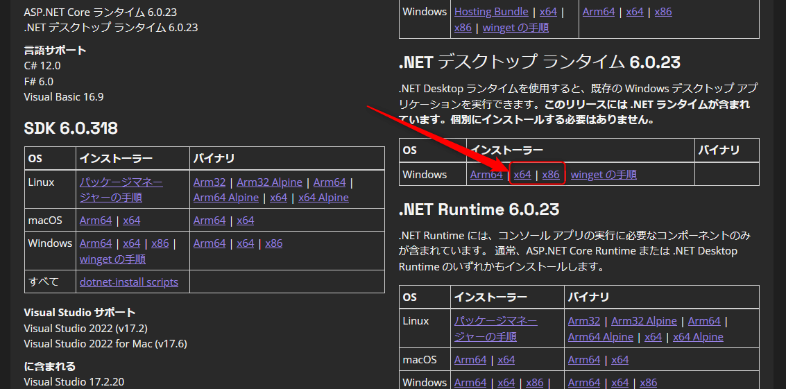Download Desktop Runtime Windows x64 installer
This screenshot has width=786, height=389.
[522, 175]
